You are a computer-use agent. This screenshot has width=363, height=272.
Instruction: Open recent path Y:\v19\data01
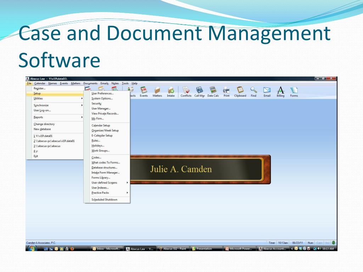coord(55,136)
